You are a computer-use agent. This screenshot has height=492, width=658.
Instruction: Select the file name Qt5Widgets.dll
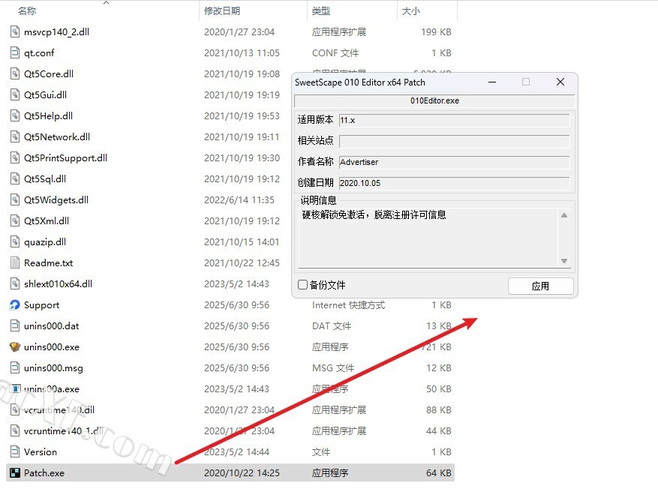tap(56, 200)
